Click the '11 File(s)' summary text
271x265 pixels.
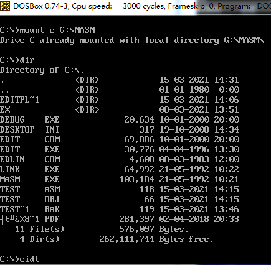[39, 229]
